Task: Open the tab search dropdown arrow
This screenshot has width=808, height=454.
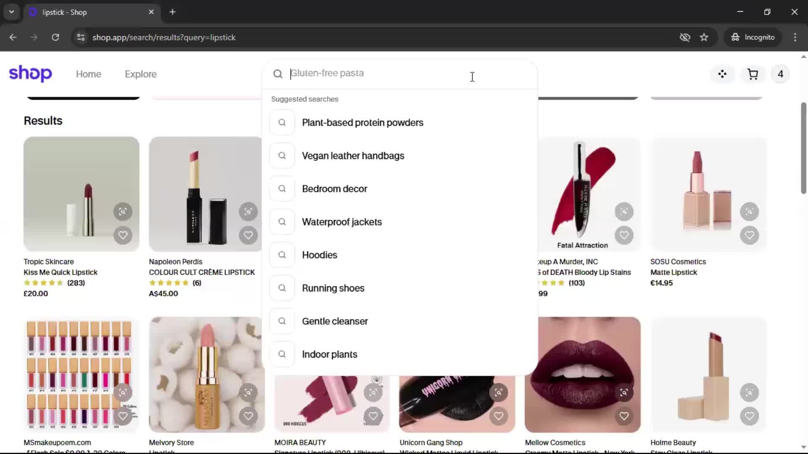Action: click(12, 12)
